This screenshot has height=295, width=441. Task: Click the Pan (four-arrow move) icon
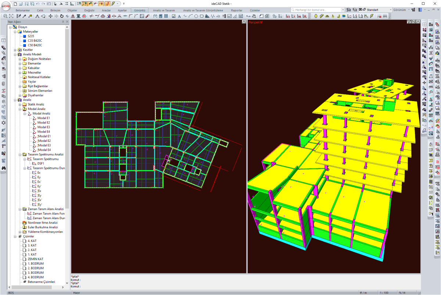point(50,16)
